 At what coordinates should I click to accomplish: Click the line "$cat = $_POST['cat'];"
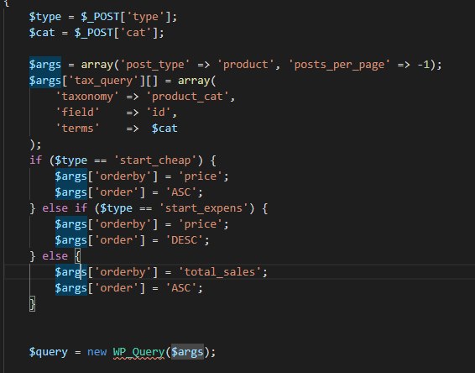coord(97,33)
